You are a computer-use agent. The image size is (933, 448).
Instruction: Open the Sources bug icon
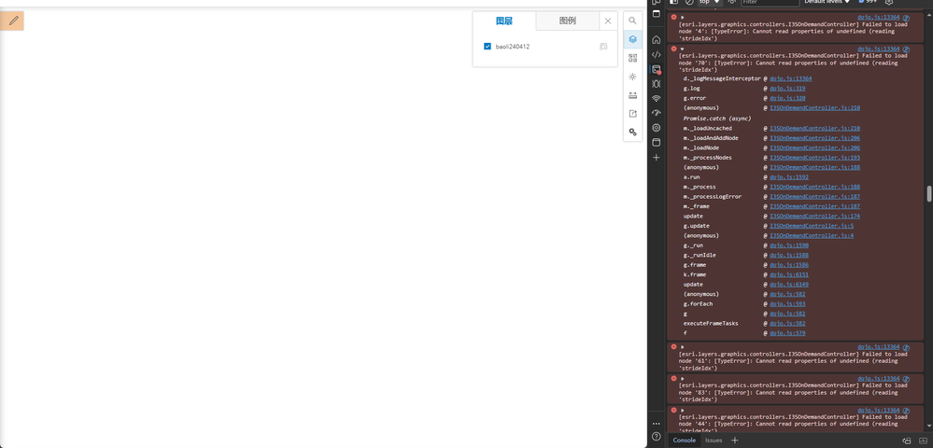[656, 84]
